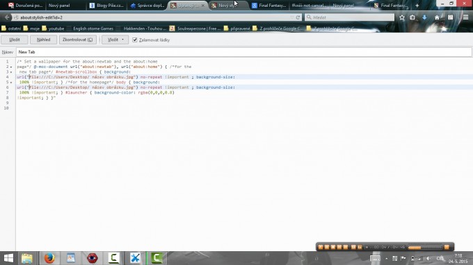Preview the style with Náhled

pyautogui.click(x=43, y=40)
